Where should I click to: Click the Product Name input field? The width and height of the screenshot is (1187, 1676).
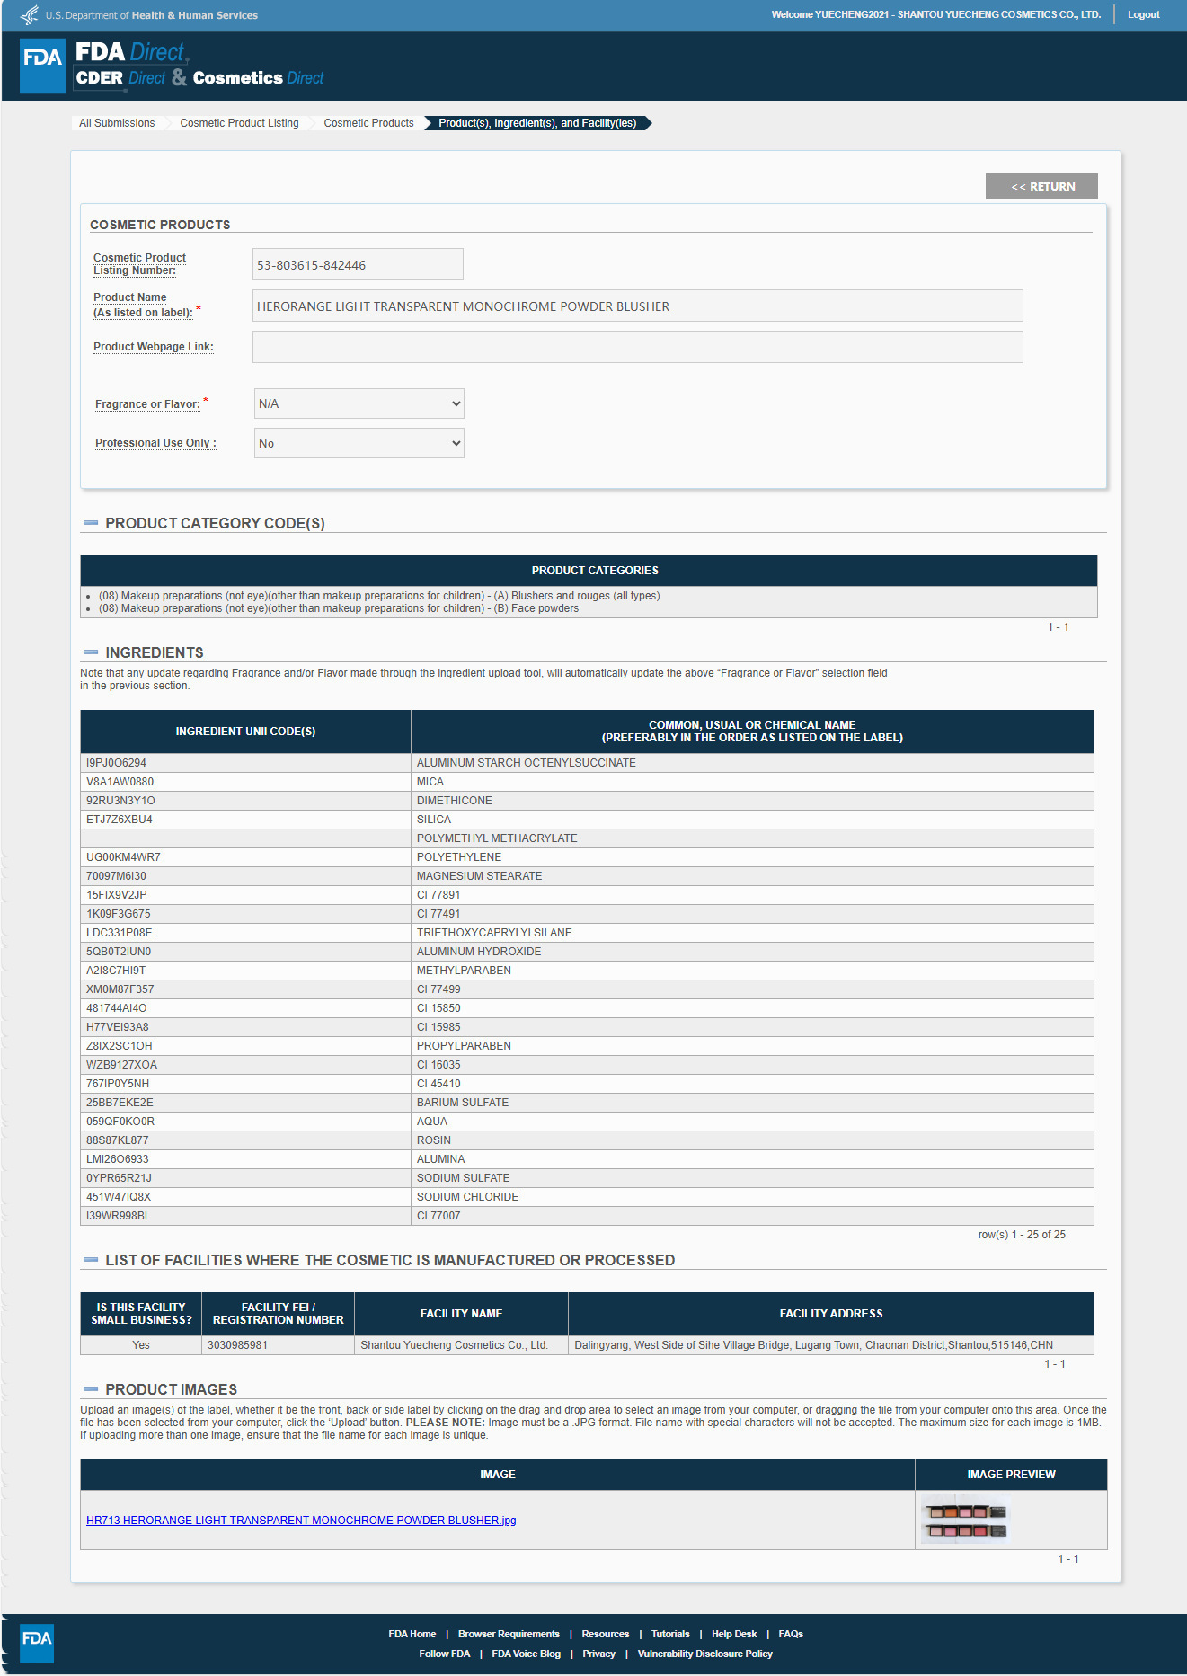[x=637, y=306]
